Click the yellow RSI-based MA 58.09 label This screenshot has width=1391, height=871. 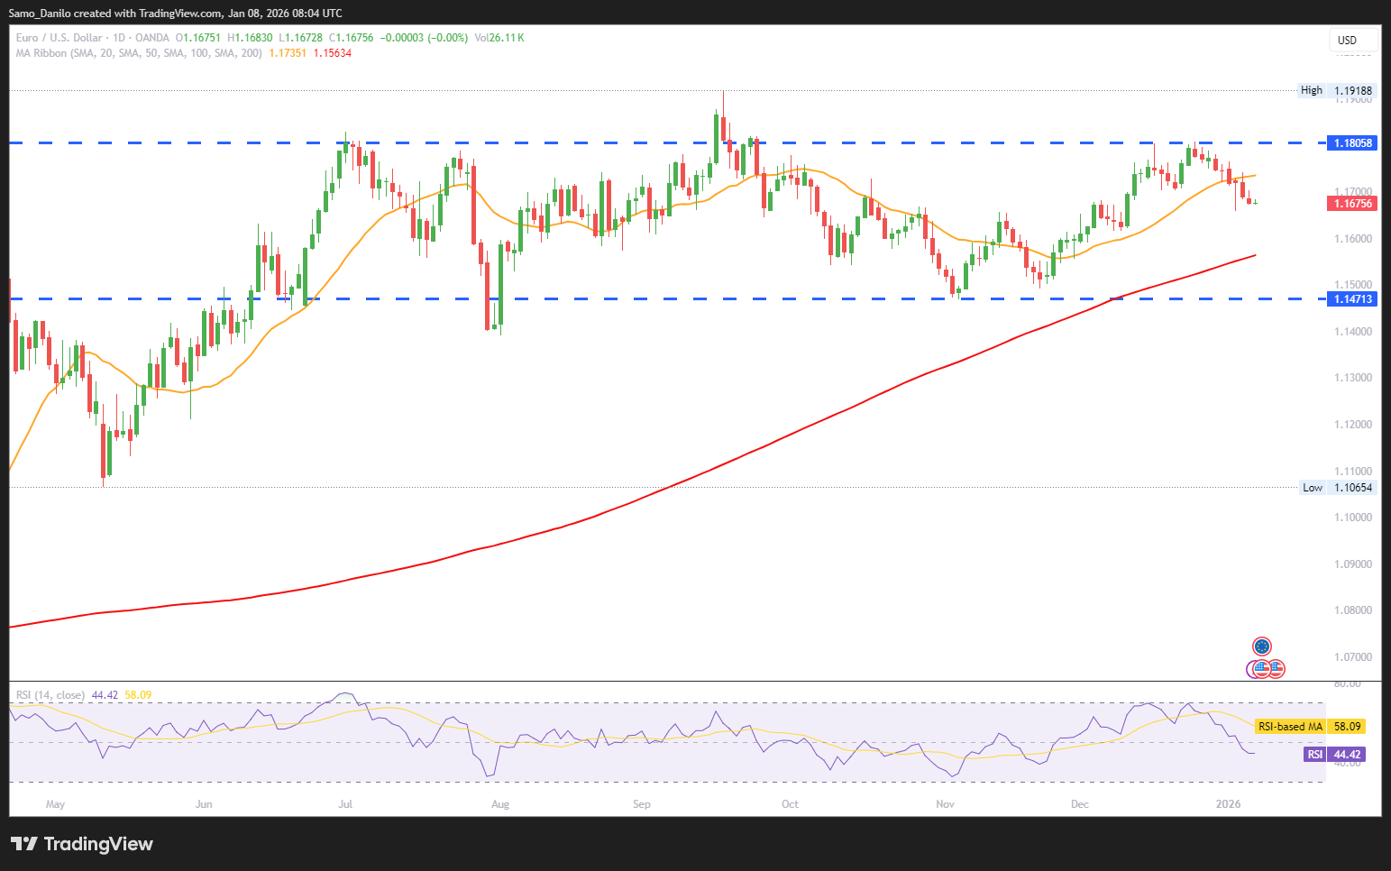coord(1309,726)
